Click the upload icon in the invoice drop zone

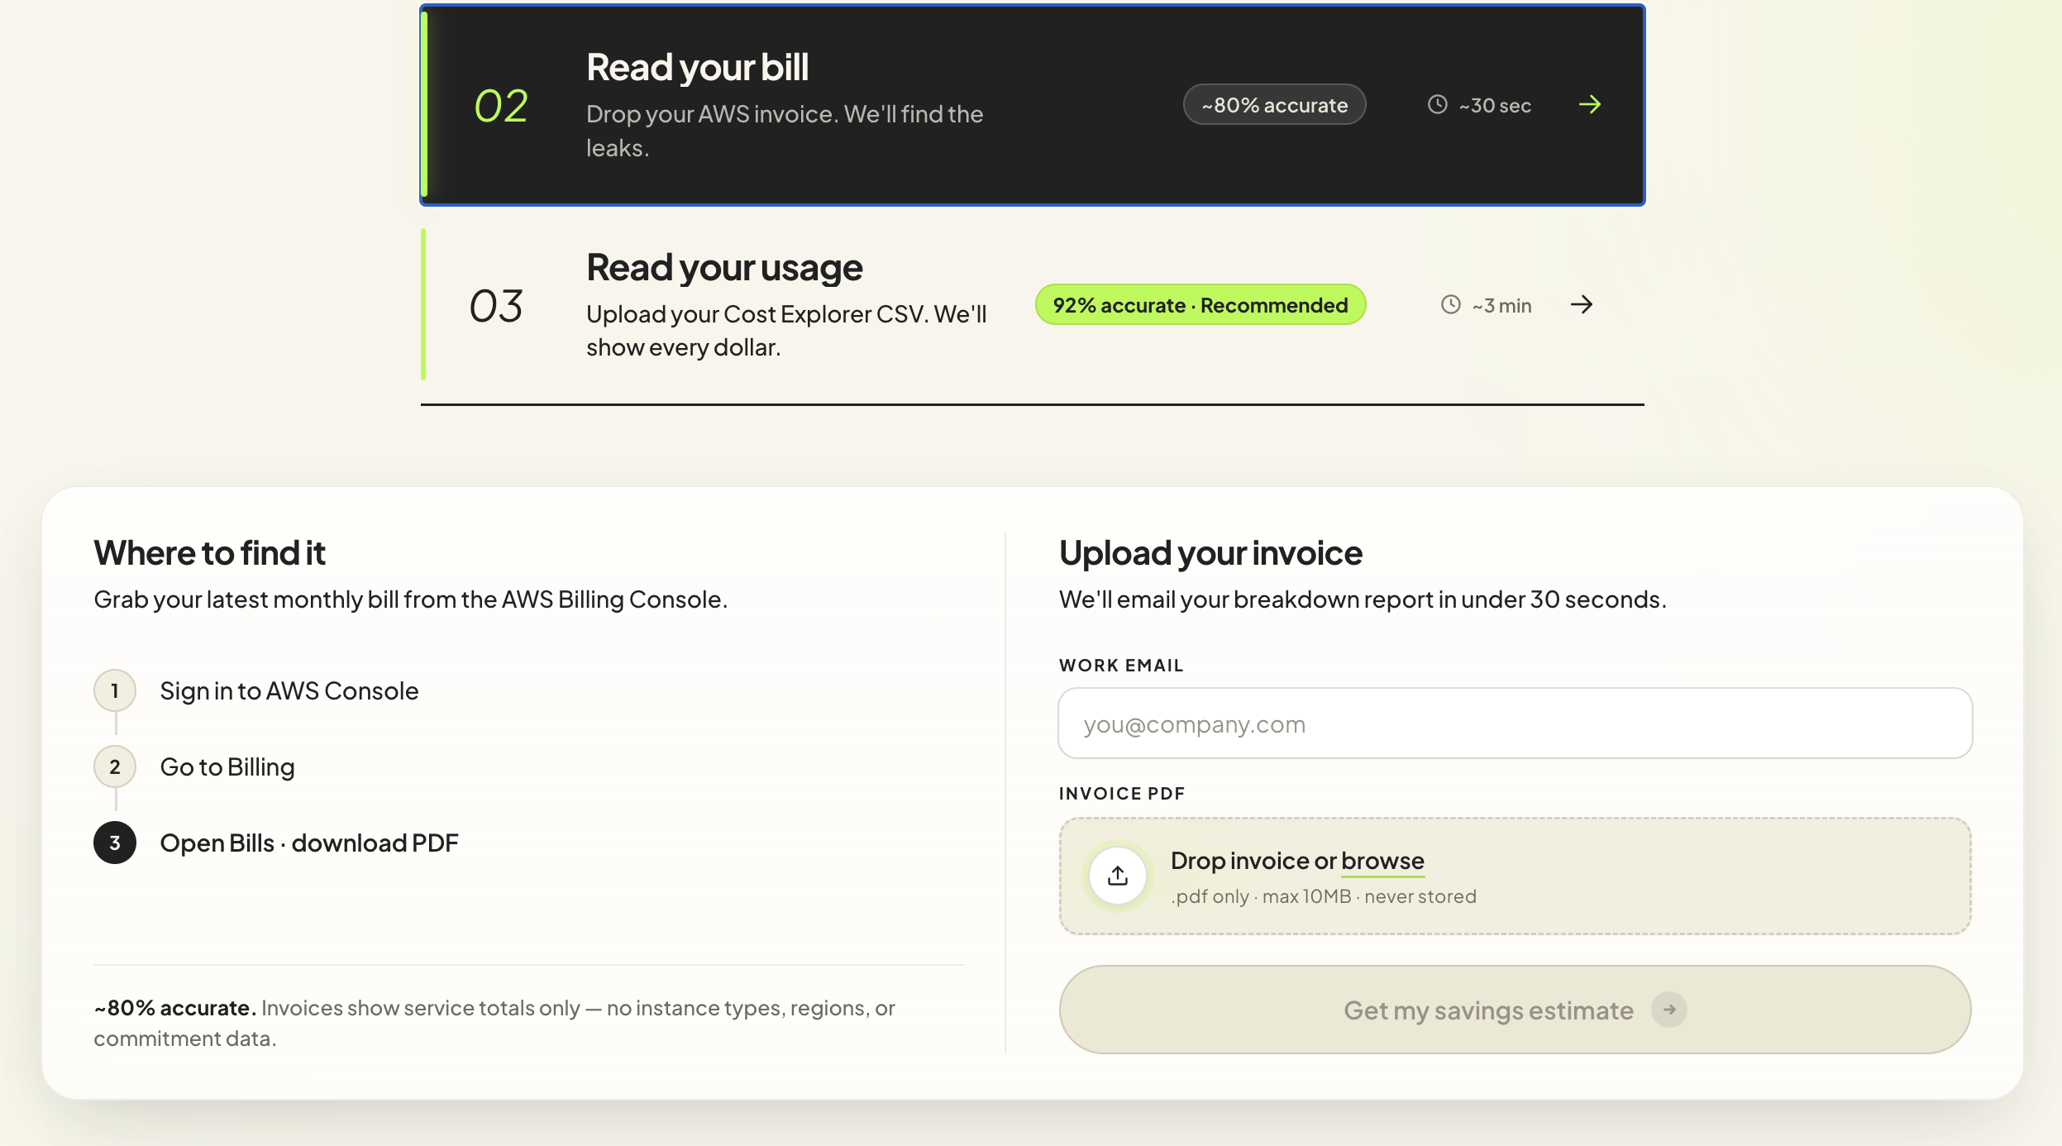1118,876
